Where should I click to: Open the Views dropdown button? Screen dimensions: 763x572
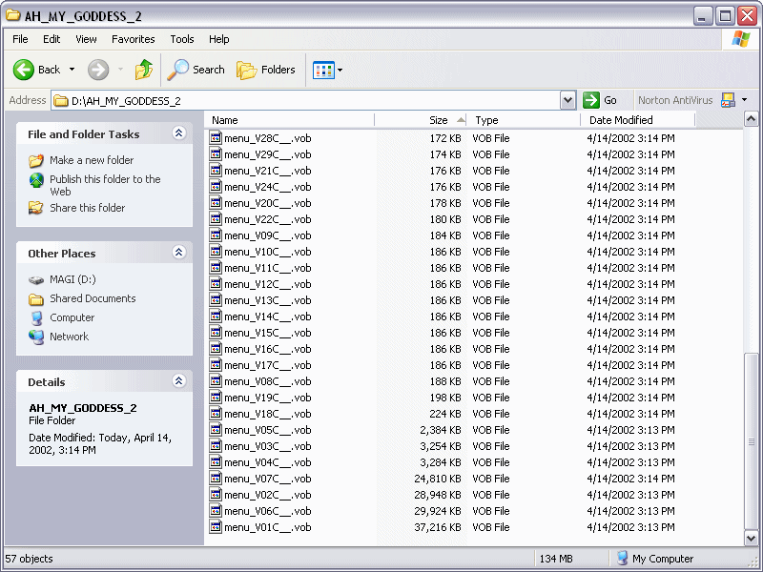click(327, 70)
